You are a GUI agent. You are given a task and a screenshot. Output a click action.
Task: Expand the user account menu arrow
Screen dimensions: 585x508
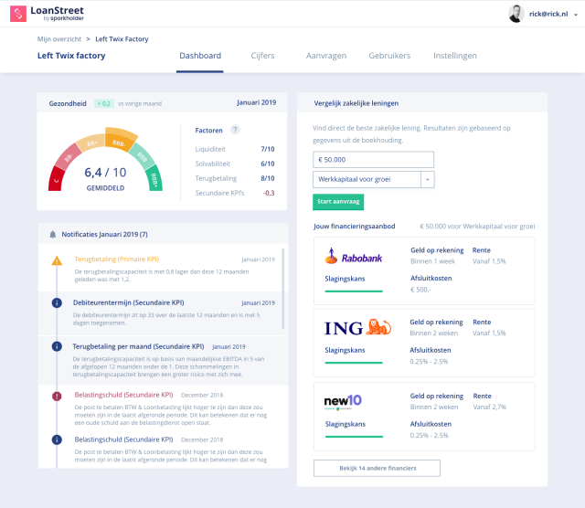pyautogui.click(x=576, y=15)
